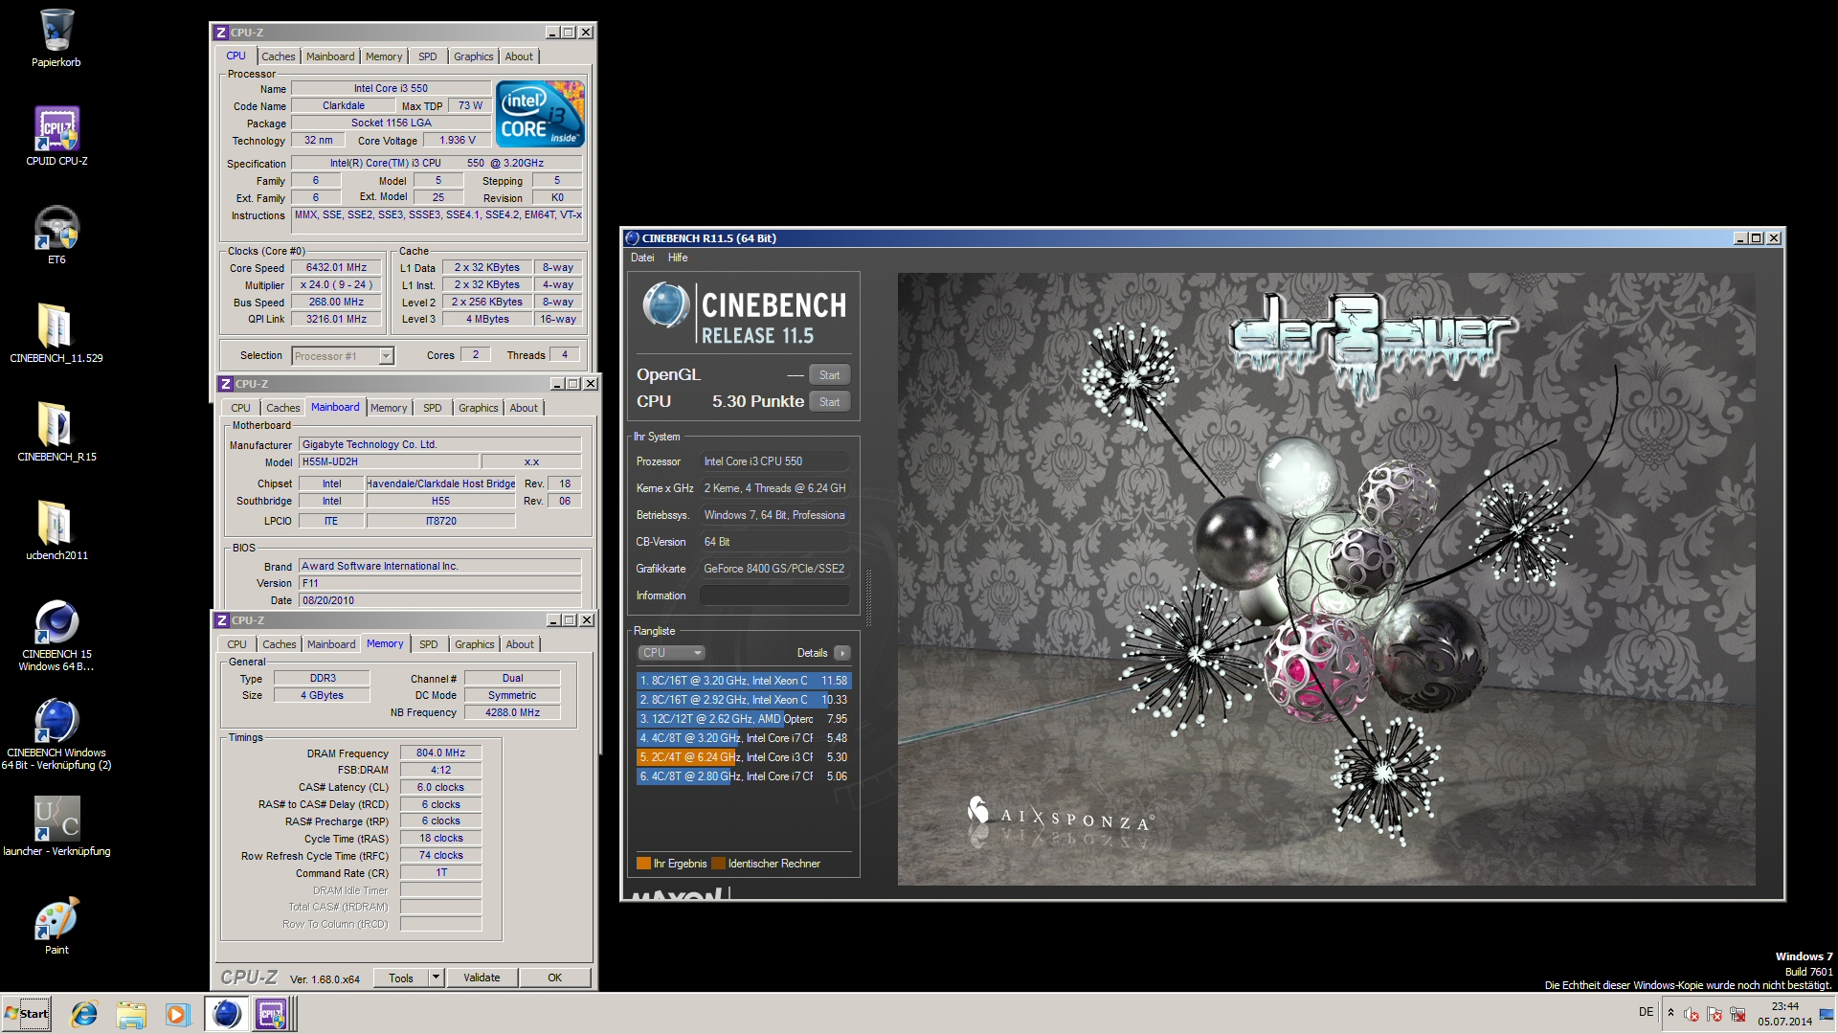Open Windows Media Player from the taskbar

tap(177, 1014)
